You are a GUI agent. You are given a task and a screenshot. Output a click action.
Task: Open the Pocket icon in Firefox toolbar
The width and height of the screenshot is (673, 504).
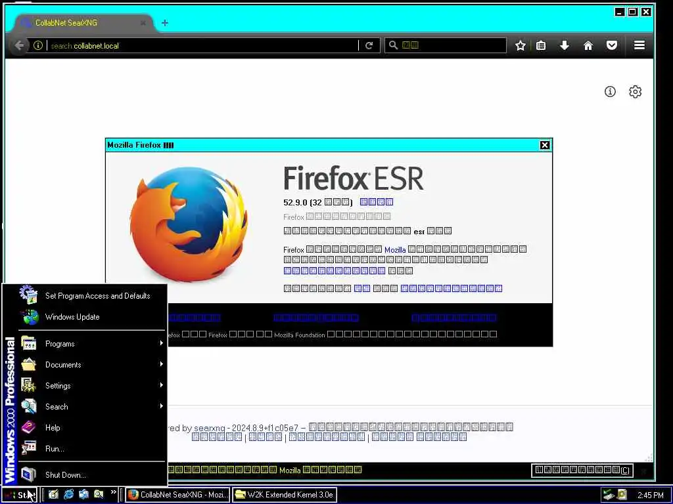point(612,45)
